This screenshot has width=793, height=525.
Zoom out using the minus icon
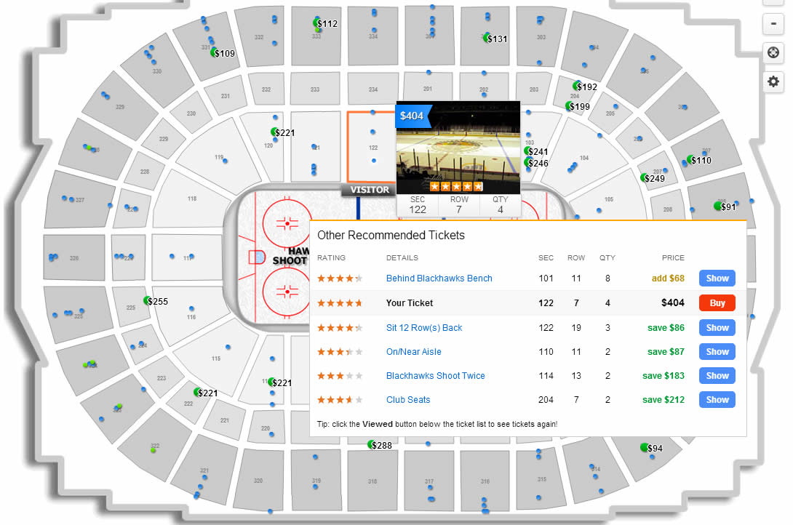pos(773,24)
